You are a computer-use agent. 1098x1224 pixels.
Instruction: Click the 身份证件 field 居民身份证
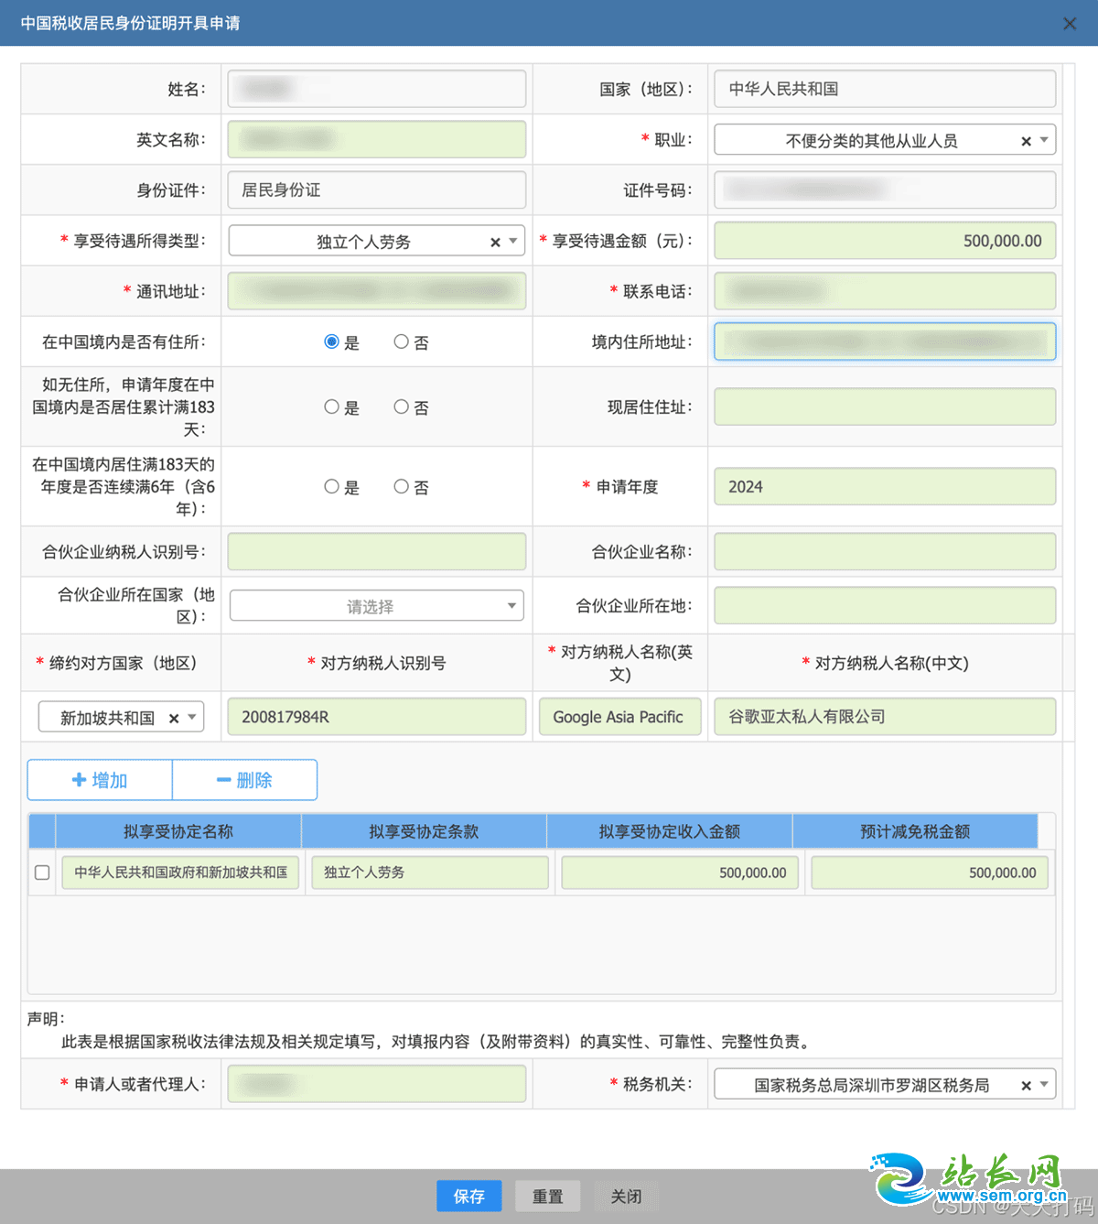[377, 190]
